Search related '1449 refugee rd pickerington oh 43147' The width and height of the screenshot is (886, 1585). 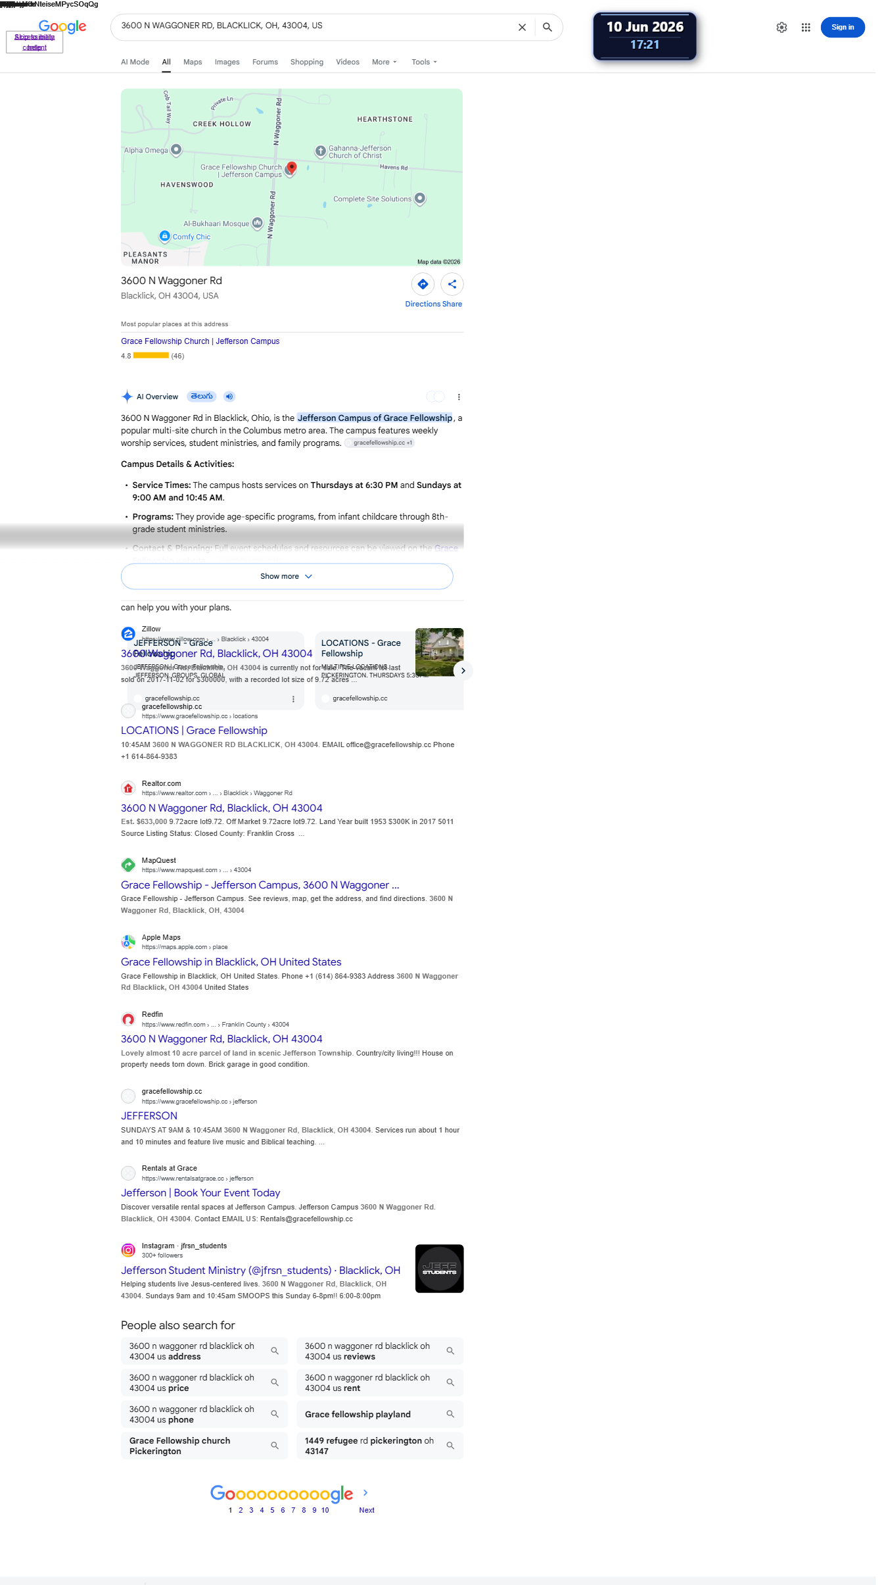point(380,1446)
